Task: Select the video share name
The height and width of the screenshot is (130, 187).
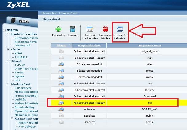Action: [x=150, y=64]
